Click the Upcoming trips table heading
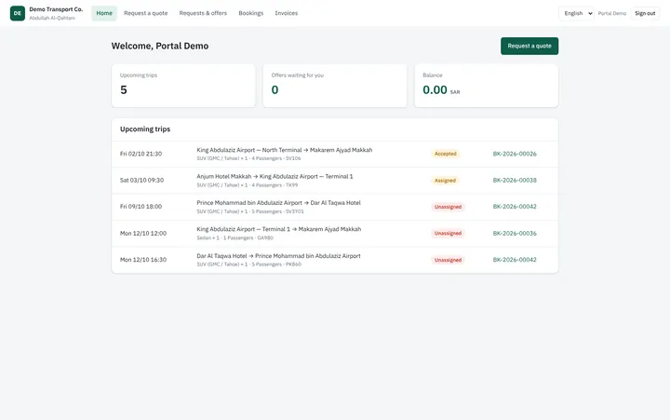 pos(145,129)
